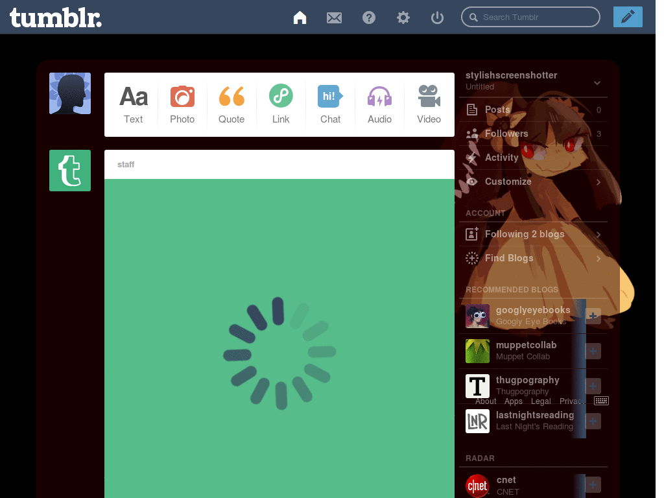This screenshot has width=664, height=498.
Task: Create a new Chat post
Action: point(330,104)
